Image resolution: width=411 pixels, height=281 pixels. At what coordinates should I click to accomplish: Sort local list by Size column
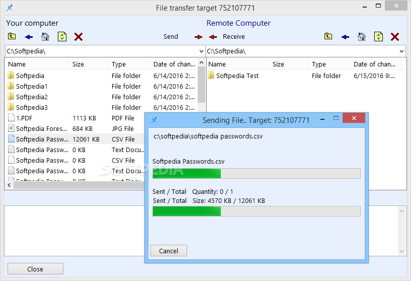click(89, 64)
